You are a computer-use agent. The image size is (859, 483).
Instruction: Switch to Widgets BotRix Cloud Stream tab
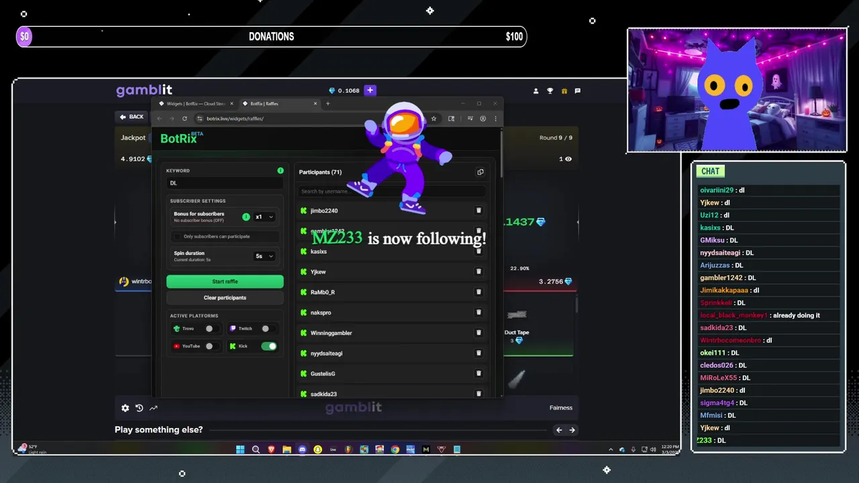tap(195, 104)
